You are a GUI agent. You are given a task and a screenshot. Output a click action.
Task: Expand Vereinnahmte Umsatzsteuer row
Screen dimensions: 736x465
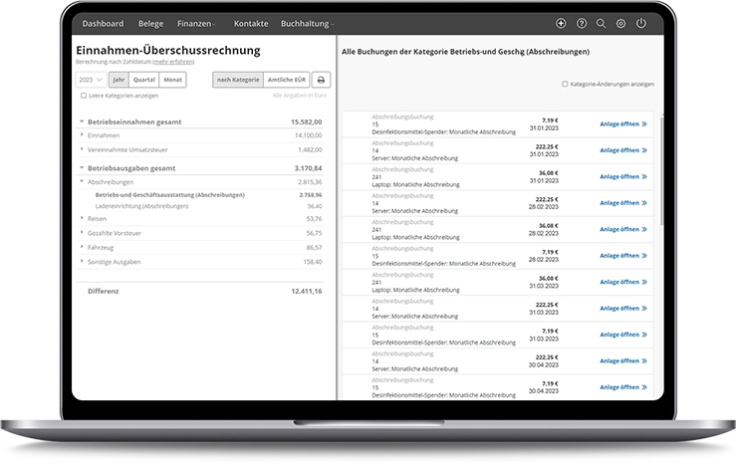82,149
